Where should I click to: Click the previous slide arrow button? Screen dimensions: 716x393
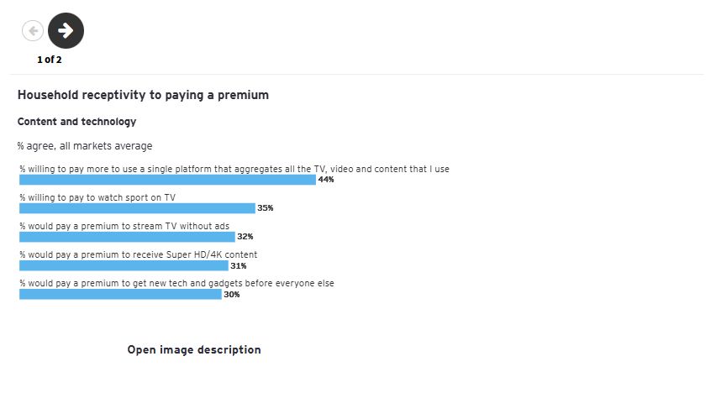pyautogui.click(x=33, y=31)
